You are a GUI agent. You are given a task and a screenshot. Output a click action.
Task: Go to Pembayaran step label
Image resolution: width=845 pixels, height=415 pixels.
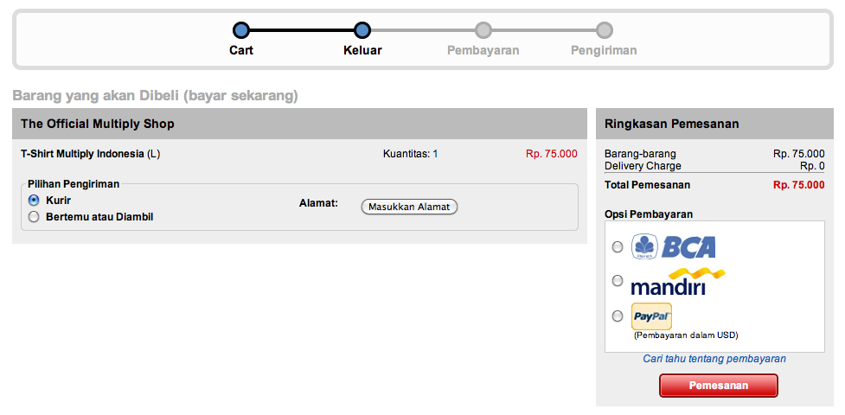click(483, 51)
